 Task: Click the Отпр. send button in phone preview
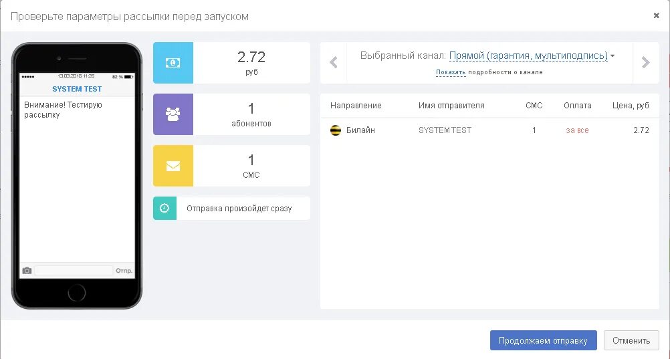click(124, 271)
